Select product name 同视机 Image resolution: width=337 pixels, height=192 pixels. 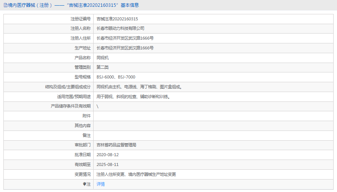coord(103,58)
